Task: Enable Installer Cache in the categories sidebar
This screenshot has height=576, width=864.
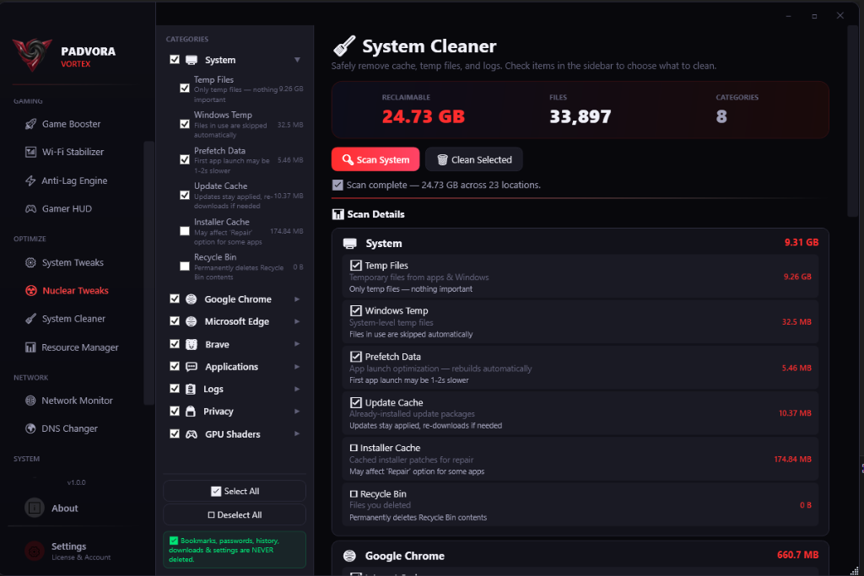Action: pyautogui.click(x=185, y=231)
